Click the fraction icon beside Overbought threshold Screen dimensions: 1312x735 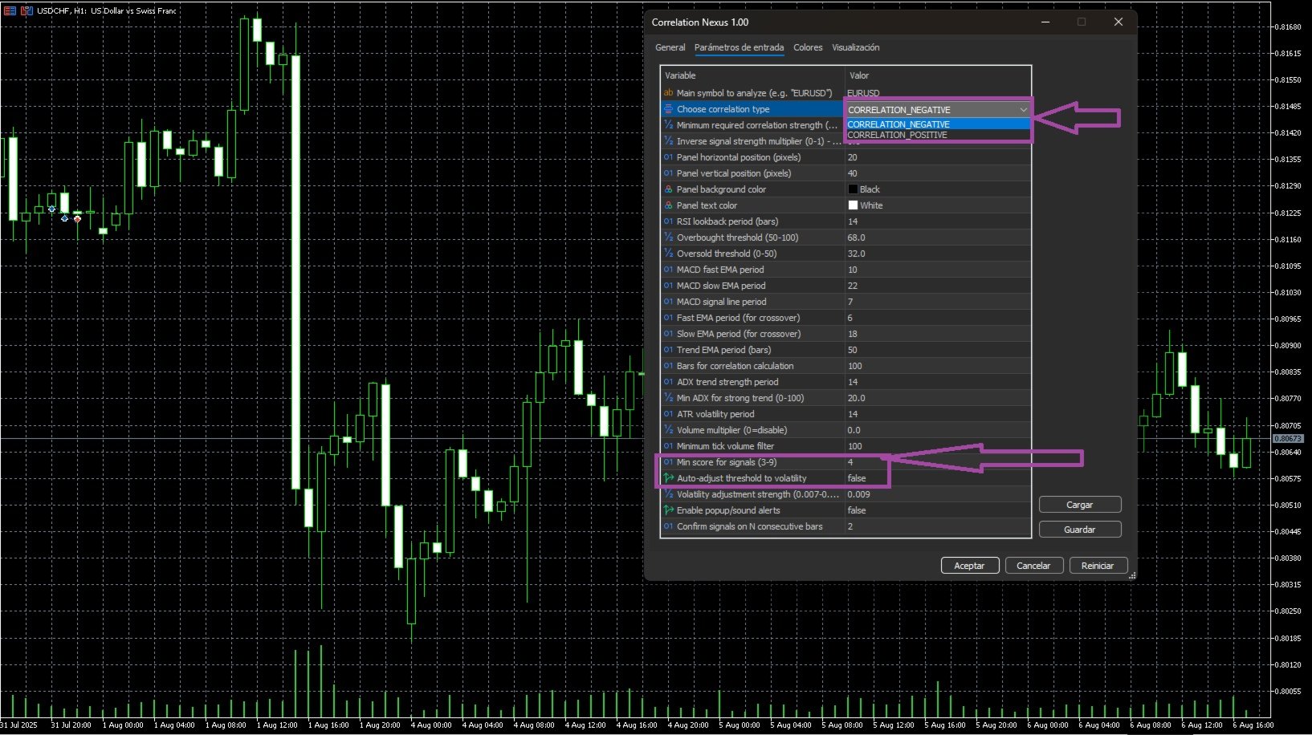tap(668, 238)
